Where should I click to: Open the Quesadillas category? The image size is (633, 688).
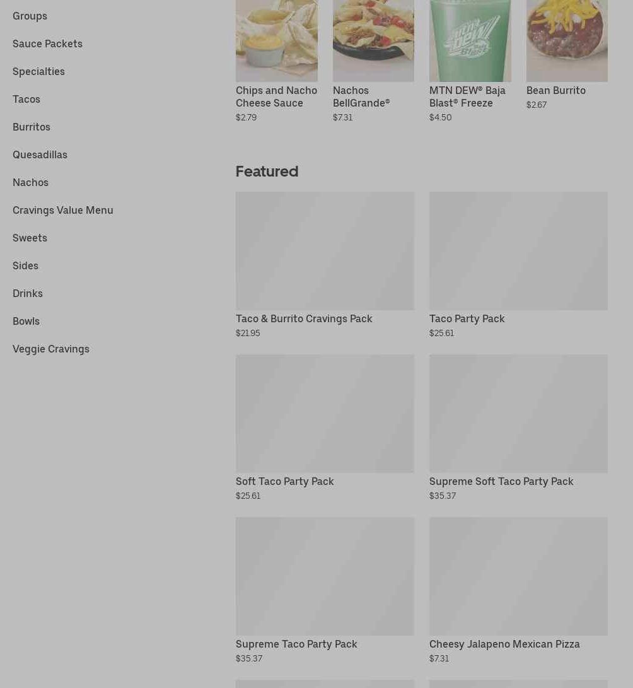click(40, 155)
